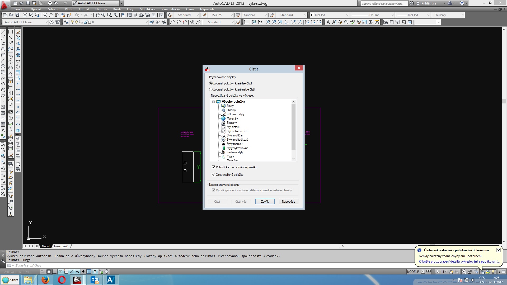Collapse the Všechny položky tree node

(x=214, y=102)
